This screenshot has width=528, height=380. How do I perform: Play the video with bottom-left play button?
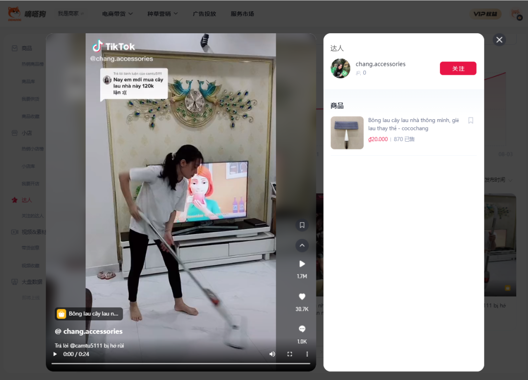click(x=55, y=354)
